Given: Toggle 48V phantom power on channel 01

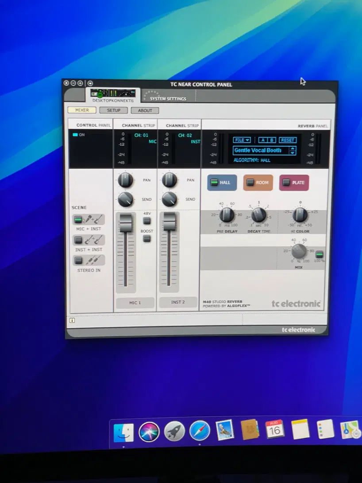Looking at the screenshot, I should click(x=147, y=221).
